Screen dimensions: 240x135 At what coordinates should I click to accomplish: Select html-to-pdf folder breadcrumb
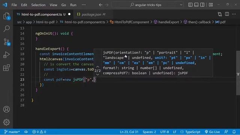click(45, 22)
